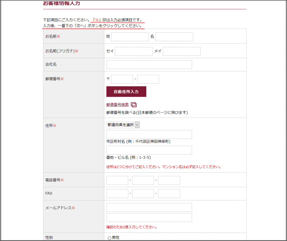Click the external window icon beside 郵便番号検索
This screenshot has height=241, width=287.
point(134,105)
